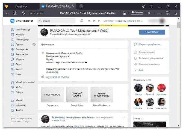Open a new tab with the plus button
The width and height of the screenshot is (183, 130).
click(81, 6)
